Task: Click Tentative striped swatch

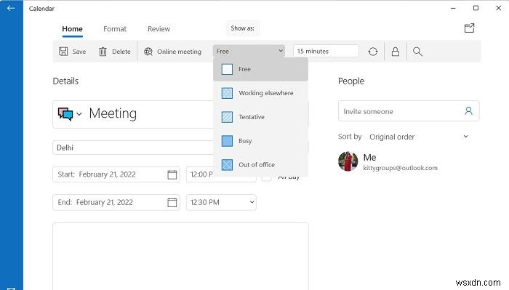Action: 227,117
